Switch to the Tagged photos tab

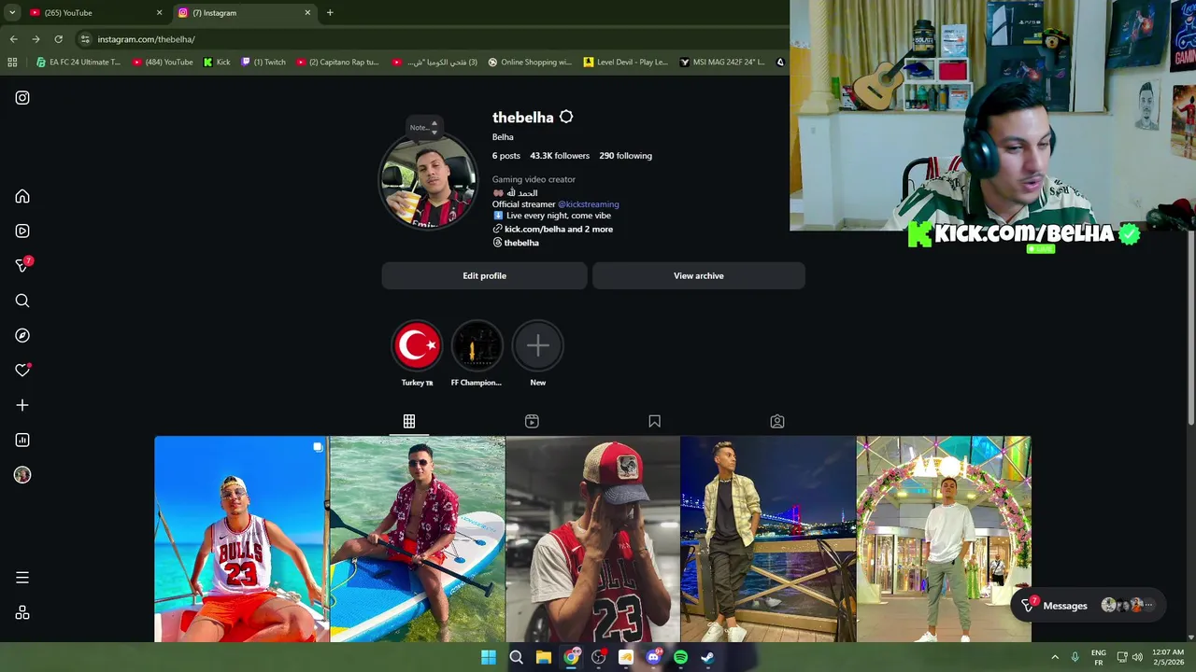coord(776,422)
